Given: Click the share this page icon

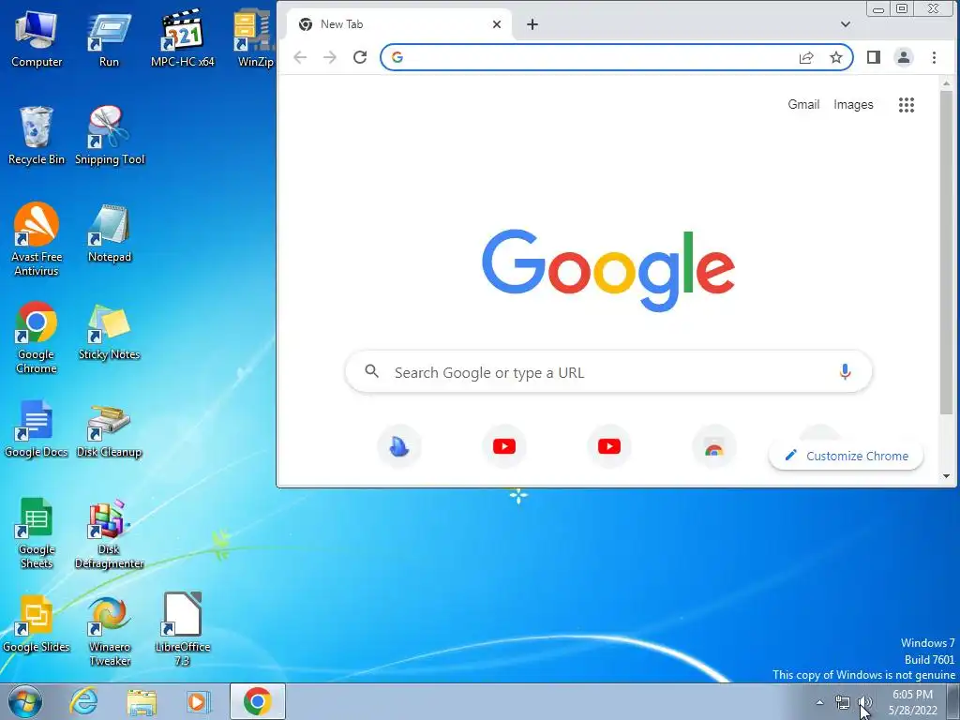Looking at the screenshot, I should [x=806, y=57].
